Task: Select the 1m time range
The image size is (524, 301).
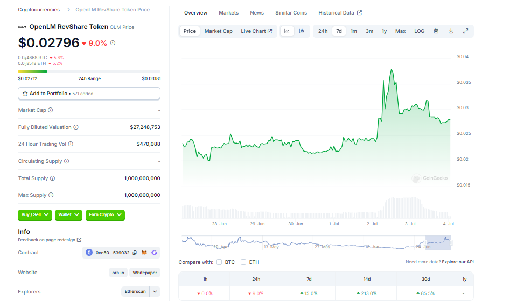Action: (x=354, y=31)
